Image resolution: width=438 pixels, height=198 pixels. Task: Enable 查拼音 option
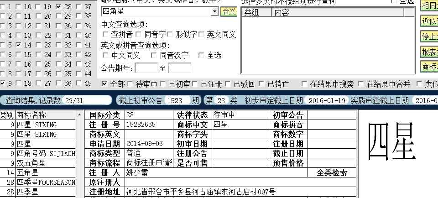click(105, 34)
